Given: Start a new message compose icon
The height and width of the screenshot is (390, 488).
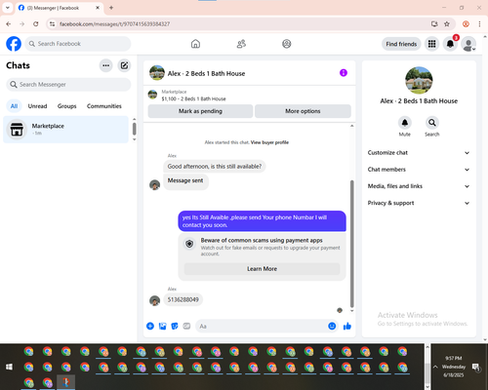Looking at the screenshot, I should click(x=124, y=65).
